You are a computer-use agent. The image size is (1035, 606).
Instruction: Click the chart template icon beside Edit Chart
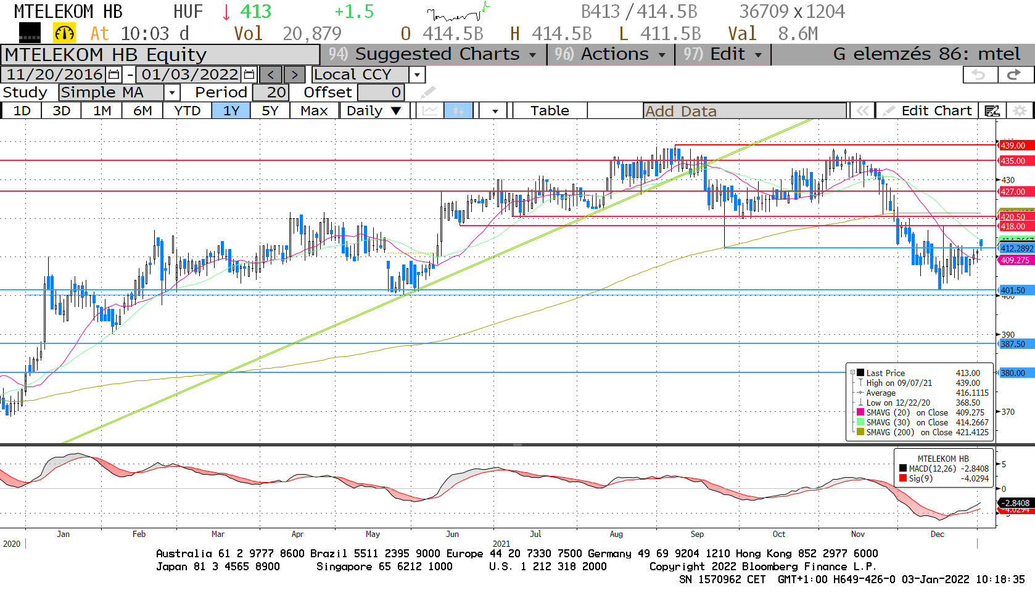(992, 111)
